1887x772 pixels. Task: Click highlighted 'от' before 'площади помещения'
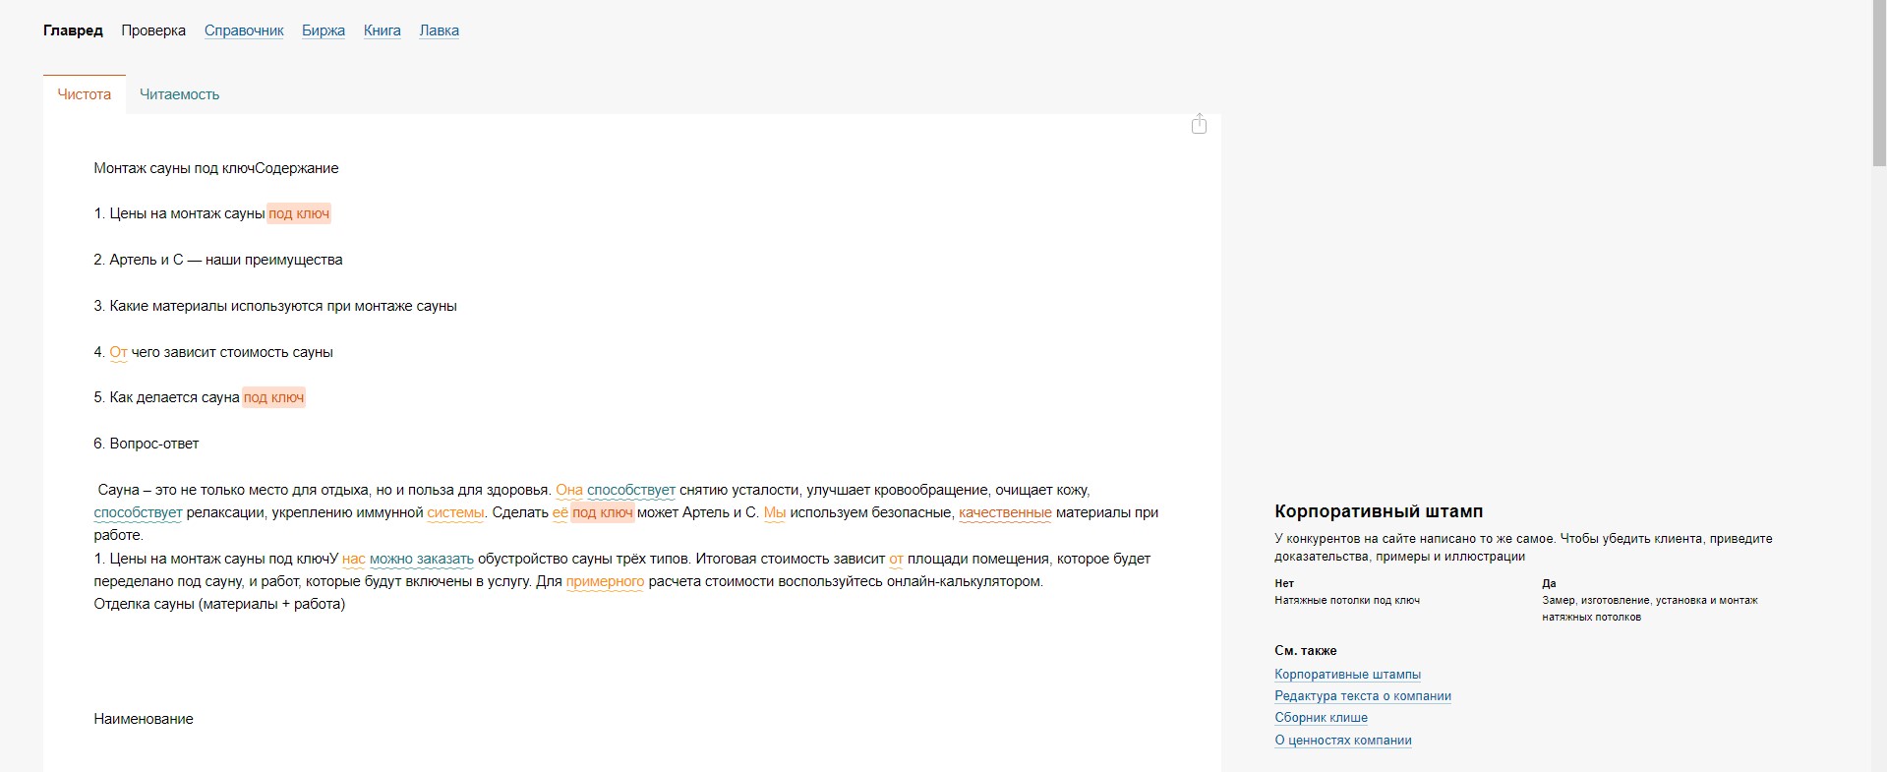pos(897,559)
